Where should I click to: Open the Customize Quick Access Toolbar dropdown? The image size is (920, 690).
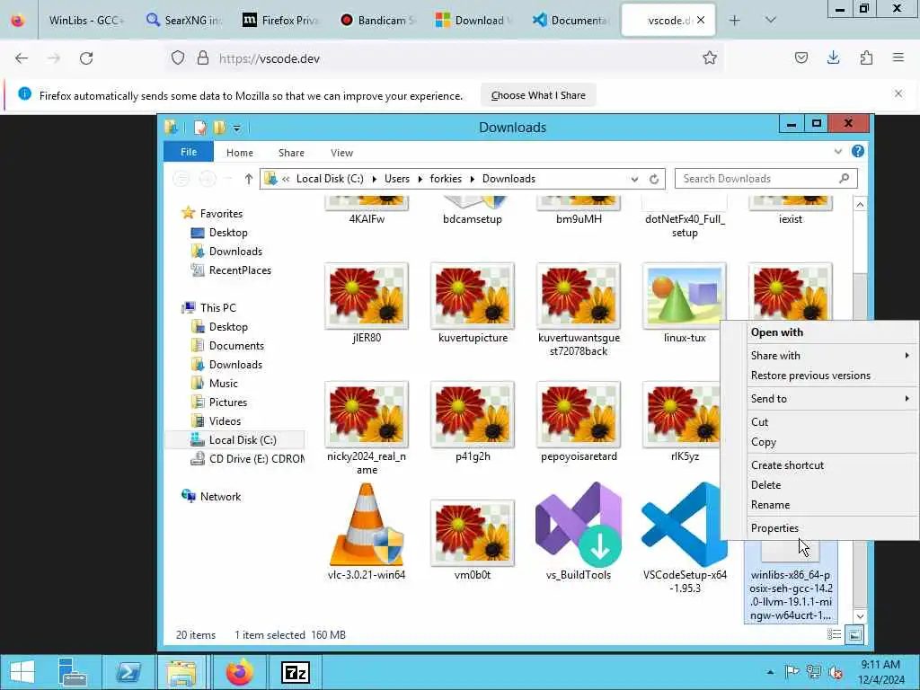point(236,128)
